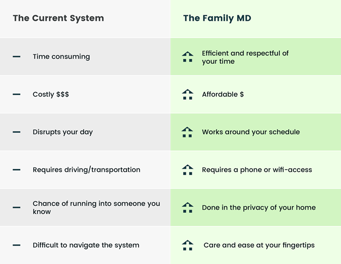Image resolution: width=341 pixels, height=264 pixels.
Task: Click the house icon beside 'Efficient and respectful'
Action: (187, 57)
